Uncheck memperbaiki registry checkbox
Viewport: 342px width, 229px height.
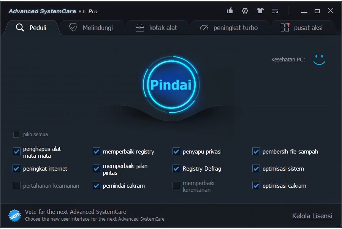click(97, 152)
